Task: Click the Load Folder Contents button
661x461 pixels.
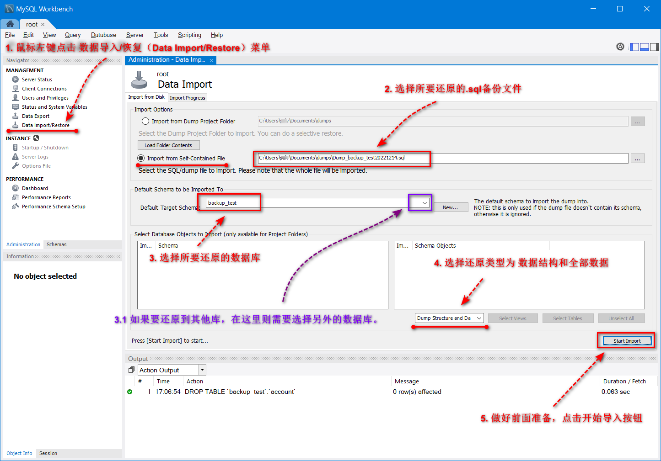Action: (168, 145)
